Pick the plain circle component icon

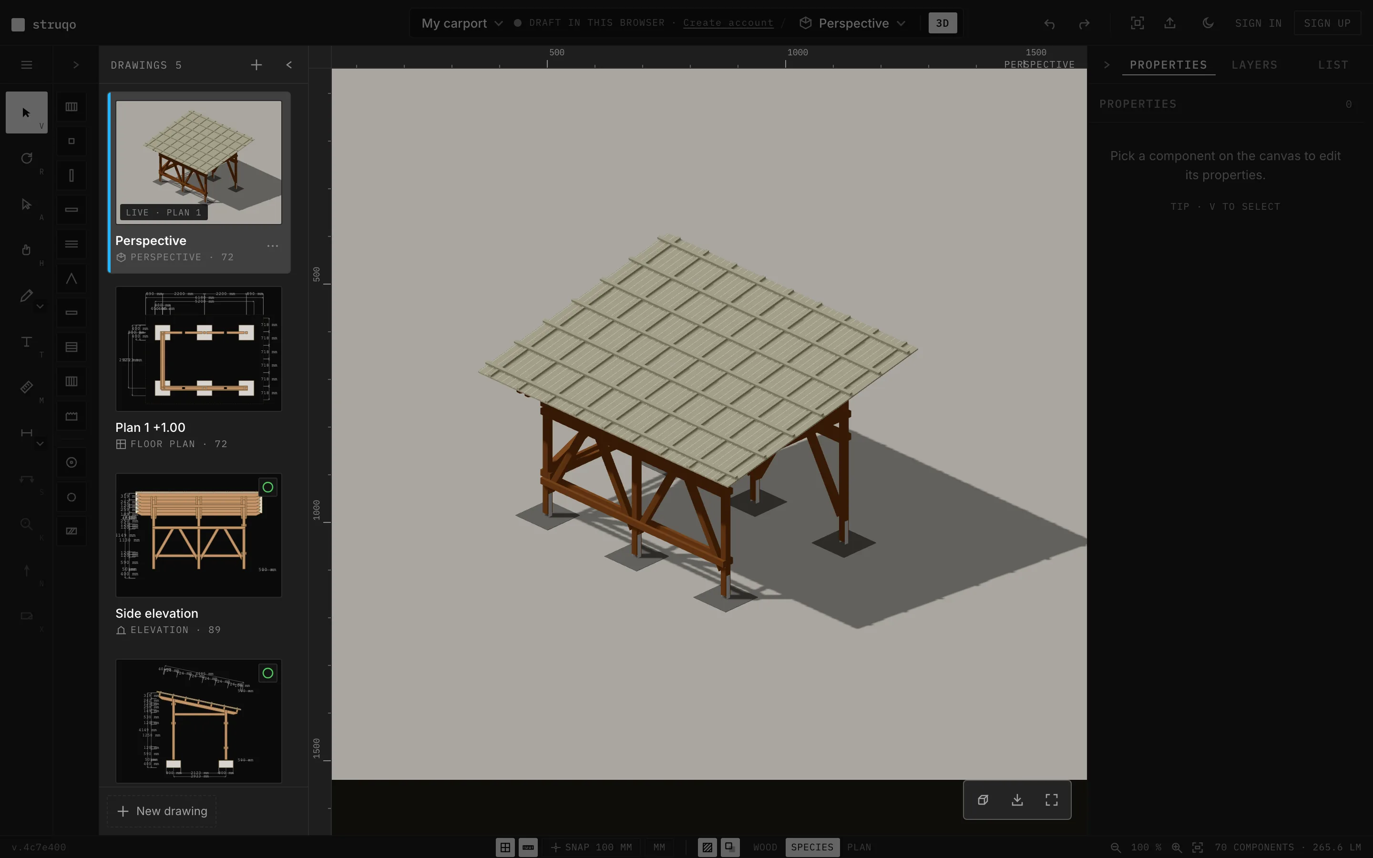pos(72,497)
